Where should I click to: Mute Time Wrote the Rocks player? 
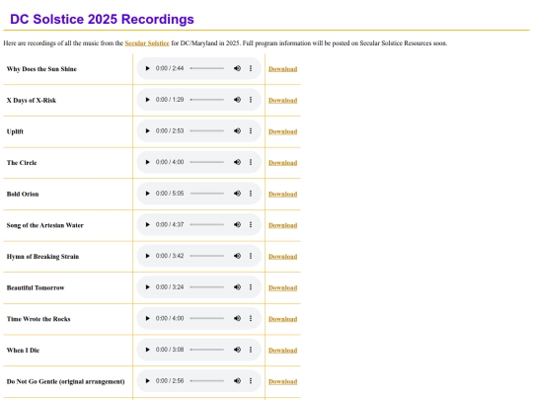pos(237,318)
